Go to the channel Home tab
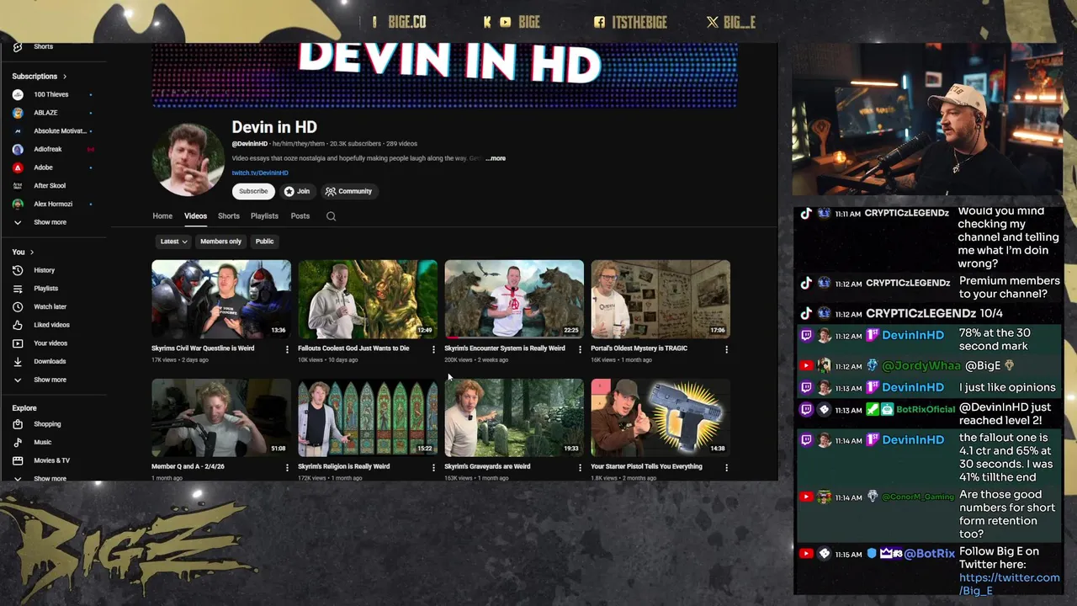The height and width of the screenshot is (606, 1077). pos(162,216)
